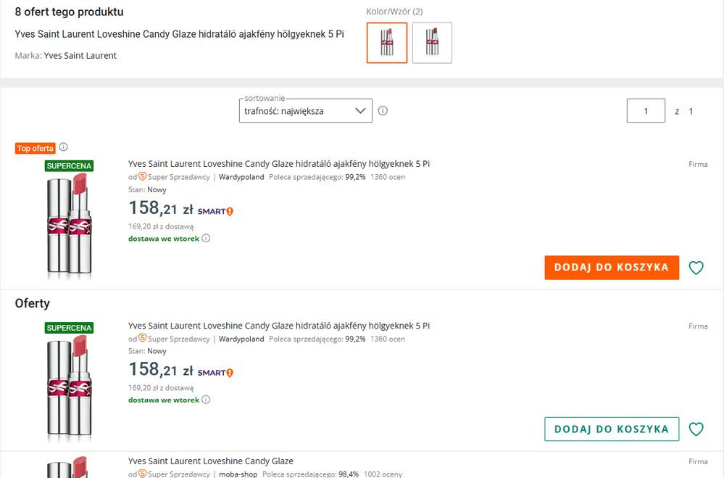
Task: Click info icon next to Top oferta badge
Action: point(63,147)
